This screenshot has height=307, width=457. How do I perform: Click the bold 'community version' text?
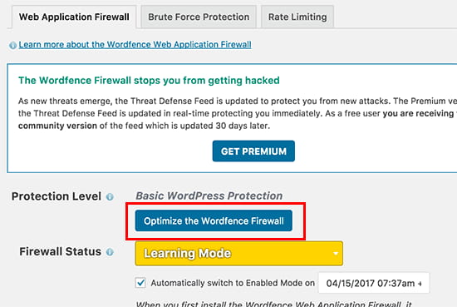[x=57, y=126]
